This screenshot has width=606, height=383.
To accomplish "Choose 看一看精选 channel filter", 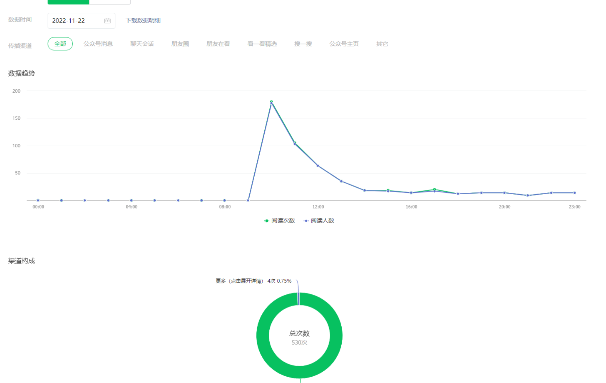I will (x=262, y=44).
